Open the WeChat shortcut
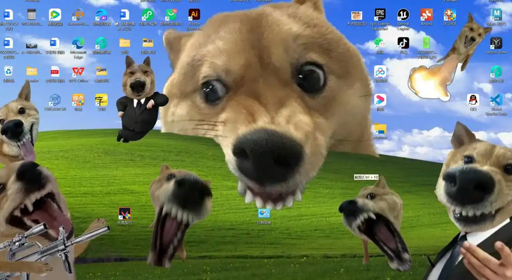This screenshot has width=512, height=280. [380, 43]
